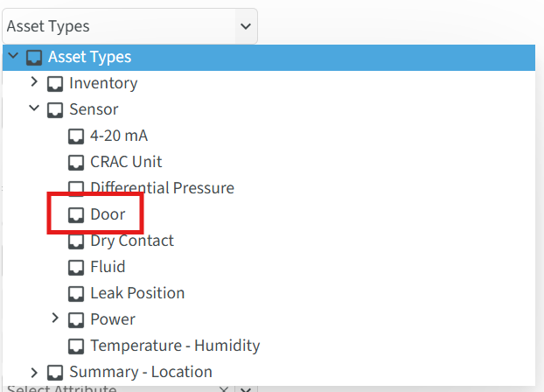Select the Summary - Location label
The height and width of the screenshot is (392, 544).
(141, 372)
